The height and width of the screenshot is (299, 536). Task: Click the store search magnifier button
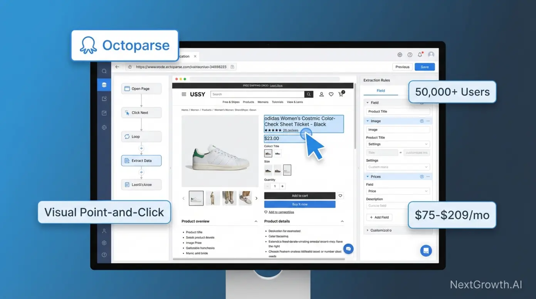point(309,94)
